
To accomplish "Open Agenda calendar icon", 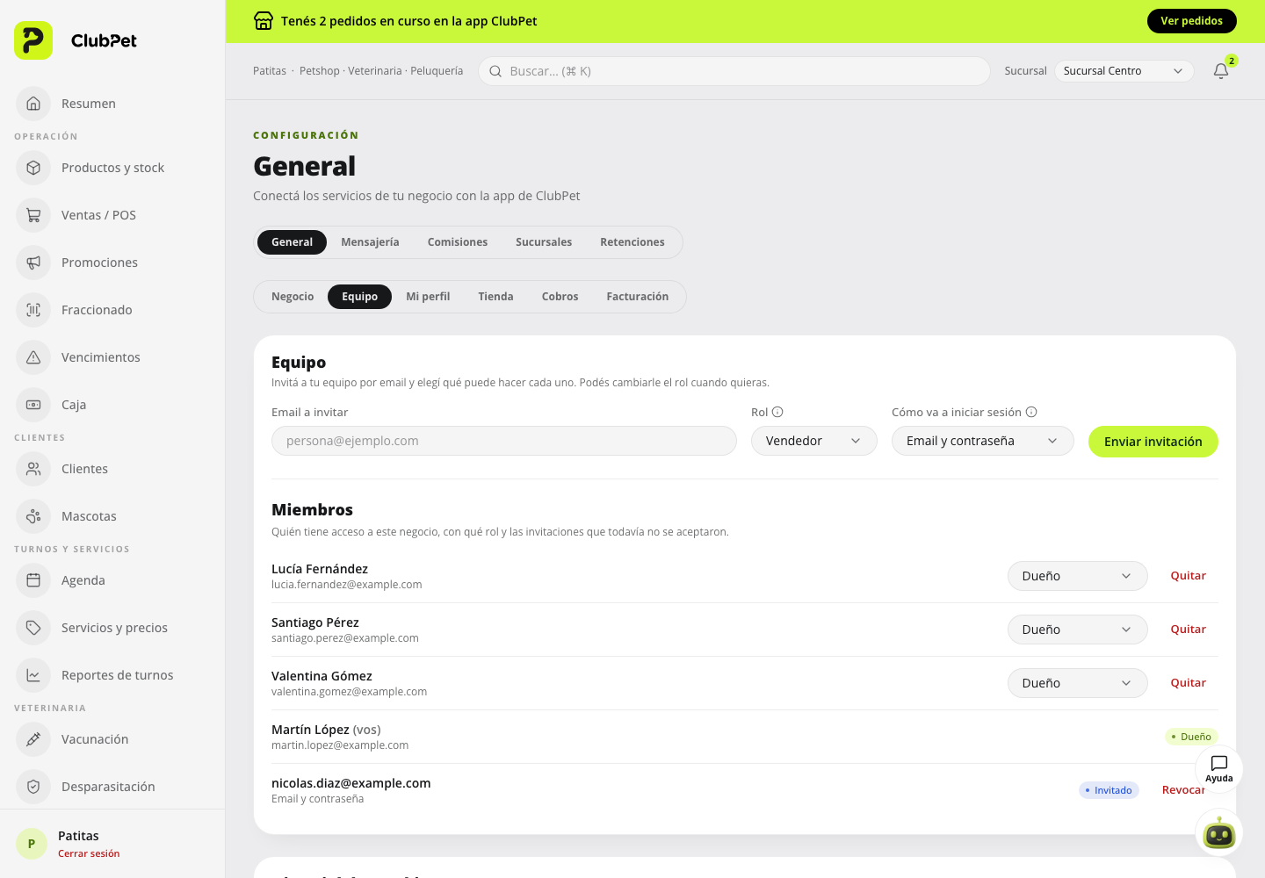I will (33, 580).
